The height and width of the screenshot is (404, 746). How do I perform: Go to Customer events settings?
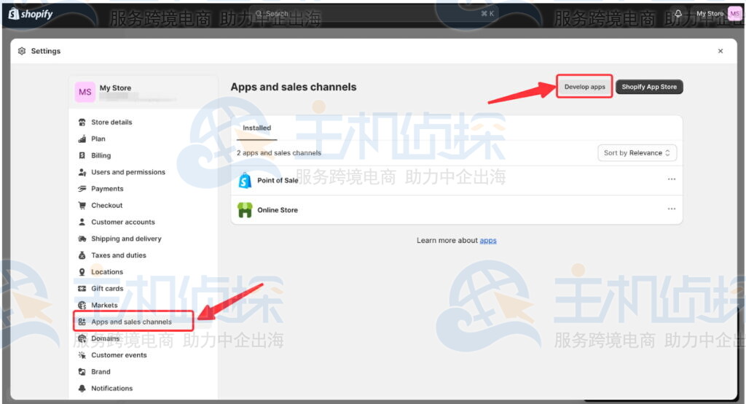[119, 355]
